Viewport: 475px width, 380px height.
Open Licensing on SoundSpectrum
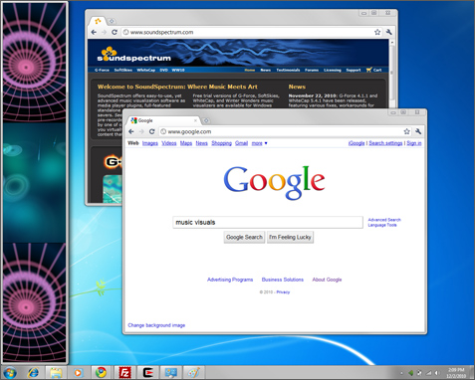(x=333, y=70)
